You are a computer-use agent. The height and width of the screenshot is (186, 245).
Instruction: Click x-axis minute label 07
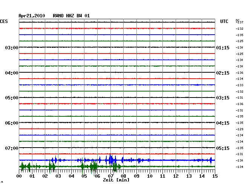coord(110,176)
